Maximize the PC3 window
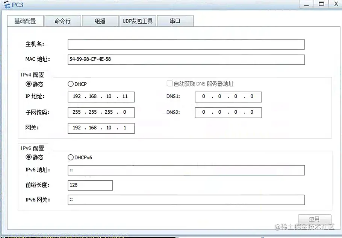Screen dimensions: 342x238 (x=321, y=4)
